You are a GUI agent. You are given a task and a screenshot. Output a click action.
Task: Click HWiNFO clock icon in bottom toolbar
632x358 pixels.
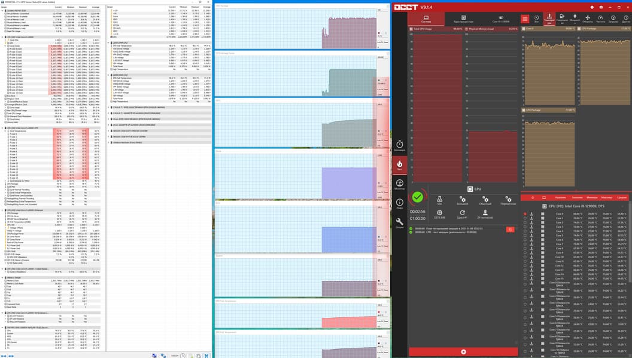click(x=183, y=356)
